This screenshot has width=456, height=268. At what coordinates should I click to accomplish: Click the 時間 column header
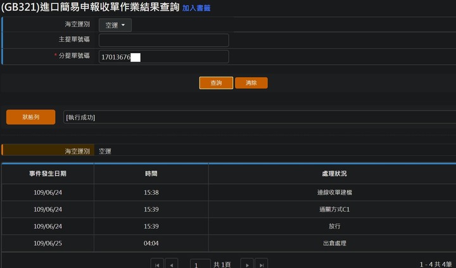tap(151, 174)
